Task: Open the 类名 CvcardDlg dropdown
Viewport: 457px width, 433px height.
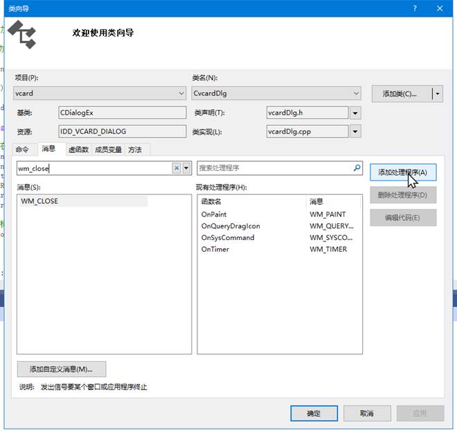Action: [x=356, y=93]
